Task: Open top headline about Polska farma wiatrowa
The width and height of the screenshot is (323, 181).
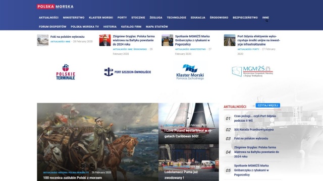Action: tap(134, 40)
